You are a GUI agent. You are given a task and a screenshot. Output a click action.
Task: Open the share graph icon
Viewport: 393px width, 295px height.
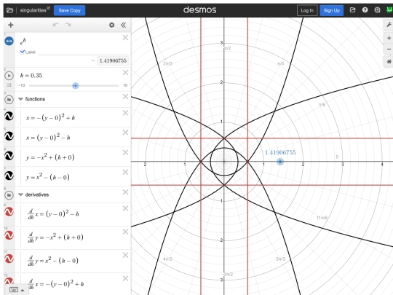[353, 10]
